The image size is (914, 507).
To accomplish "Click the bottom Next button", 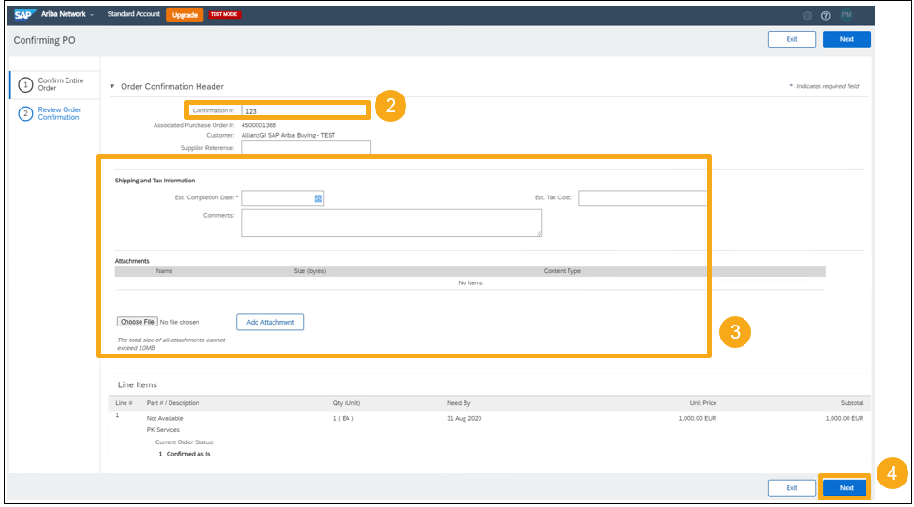I will tap(847, 487).
